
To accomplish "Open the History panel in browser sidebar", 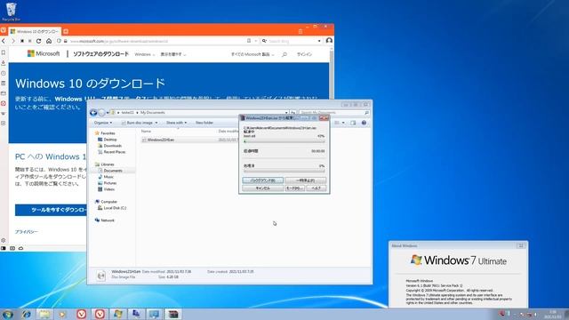I will (x=4, y=73).
